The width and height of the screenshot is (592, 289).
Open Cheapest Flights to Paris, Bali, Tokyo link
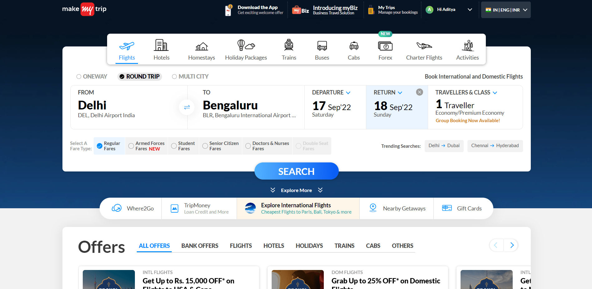[x=306, y=212]
